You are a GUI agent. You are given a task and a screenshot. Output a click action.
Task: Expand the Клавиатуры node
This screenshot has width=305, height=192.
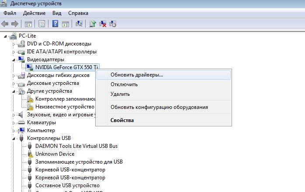[x=14, y=123]
